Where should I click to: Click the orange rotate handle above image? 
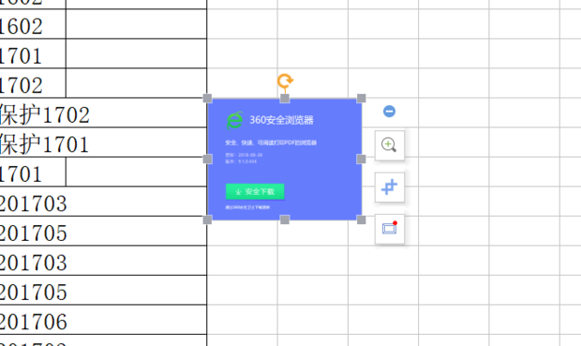coord(285,81)
